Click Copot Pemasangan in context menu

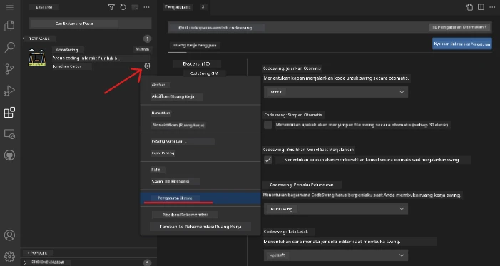tap(163, 153)
